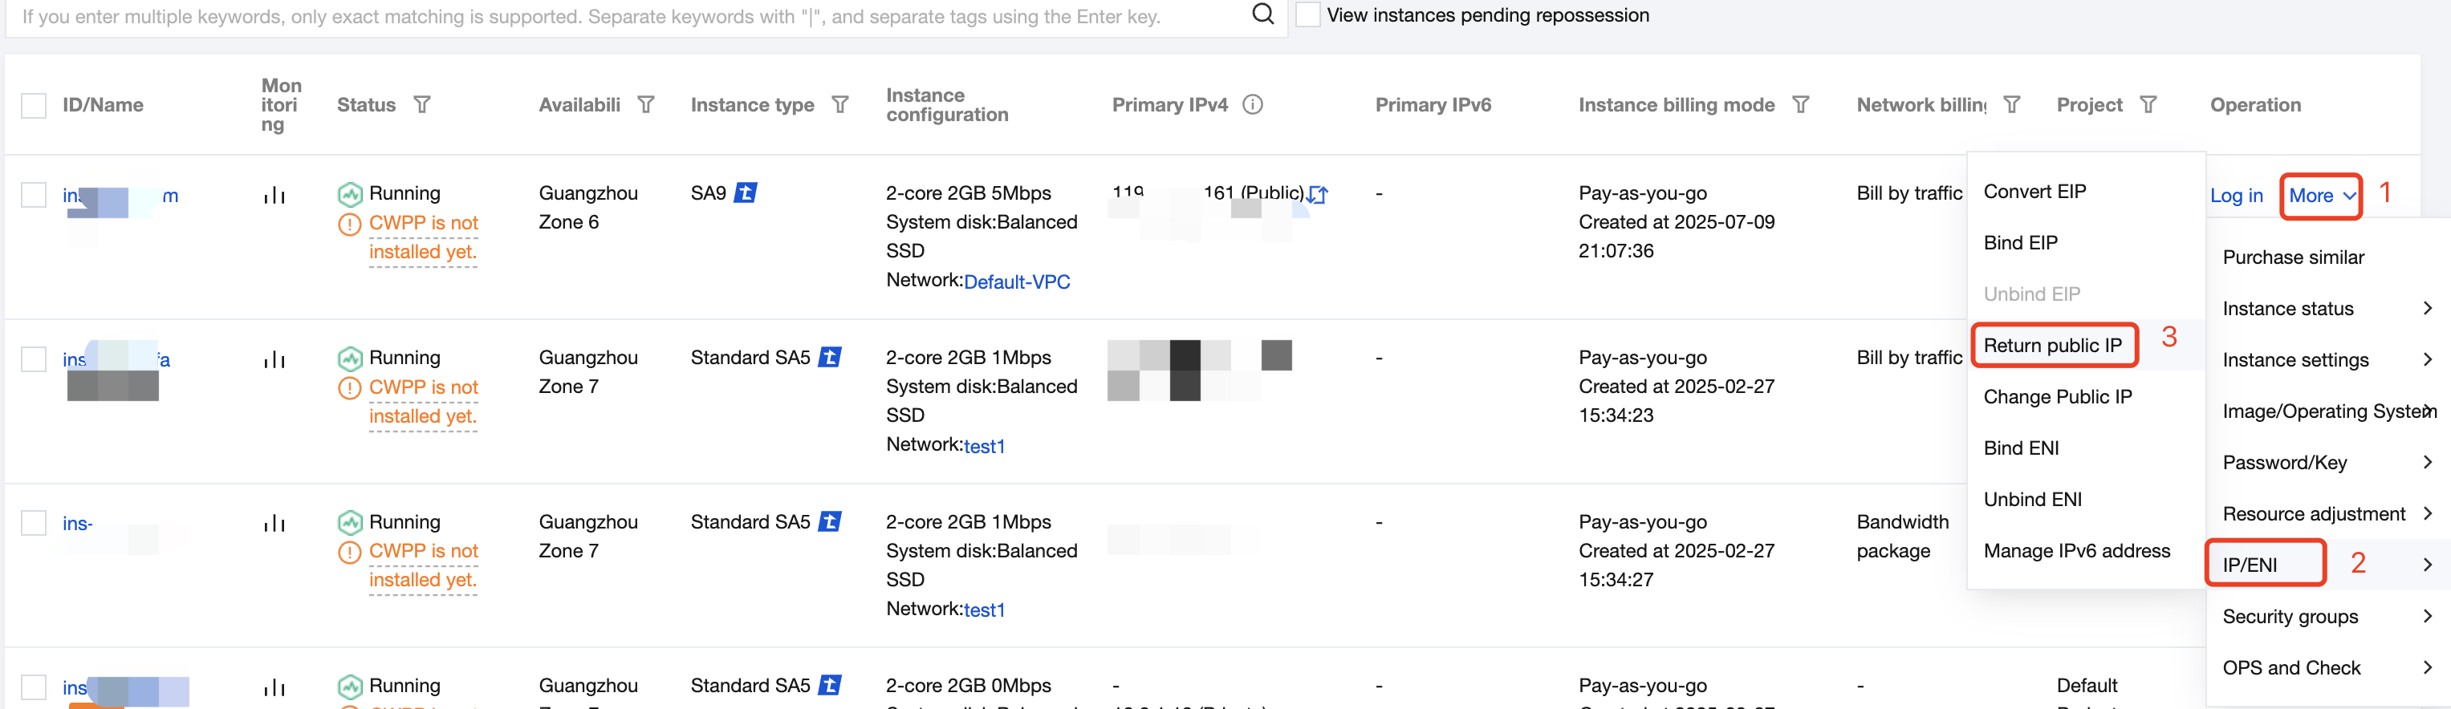The height and width of the screenshot is (709, 2451).
Task: Open monitoring chart for second instance
Action: pos(274,360)
